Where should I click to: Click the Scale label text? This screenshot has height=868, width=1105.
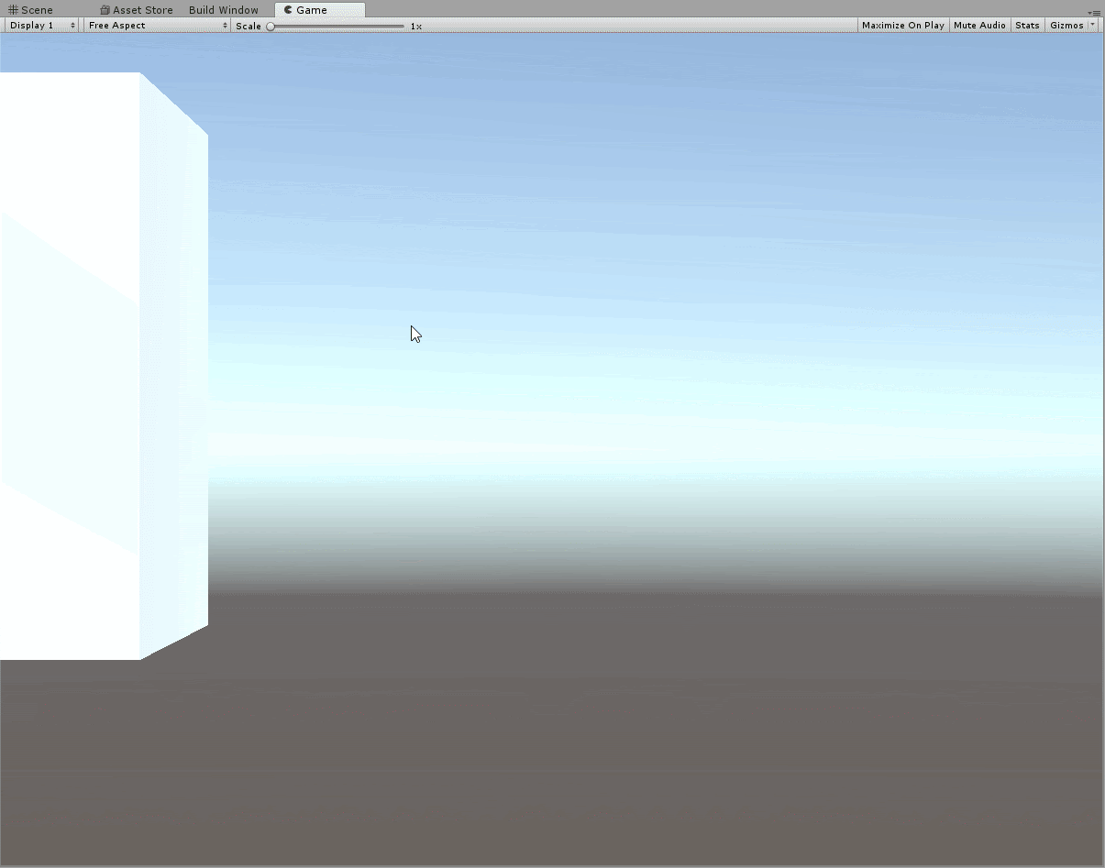tap(248, 27)
